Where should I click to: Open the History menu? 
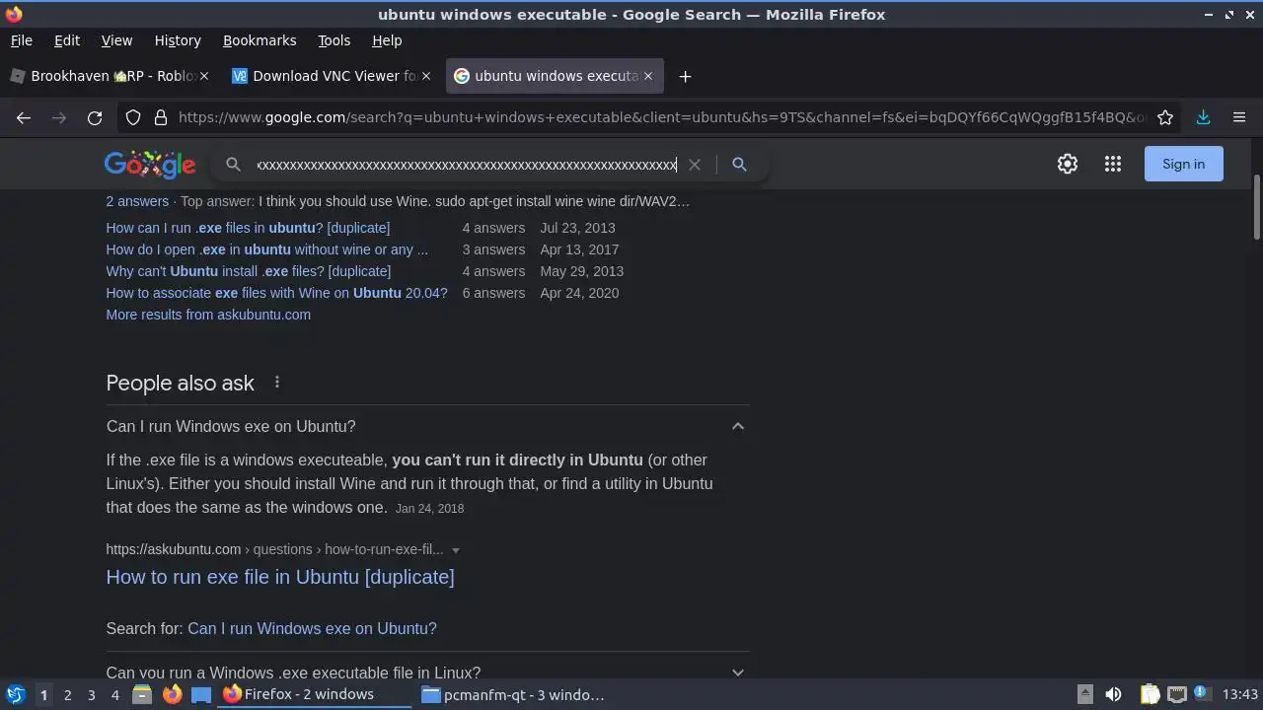[178, 40]
